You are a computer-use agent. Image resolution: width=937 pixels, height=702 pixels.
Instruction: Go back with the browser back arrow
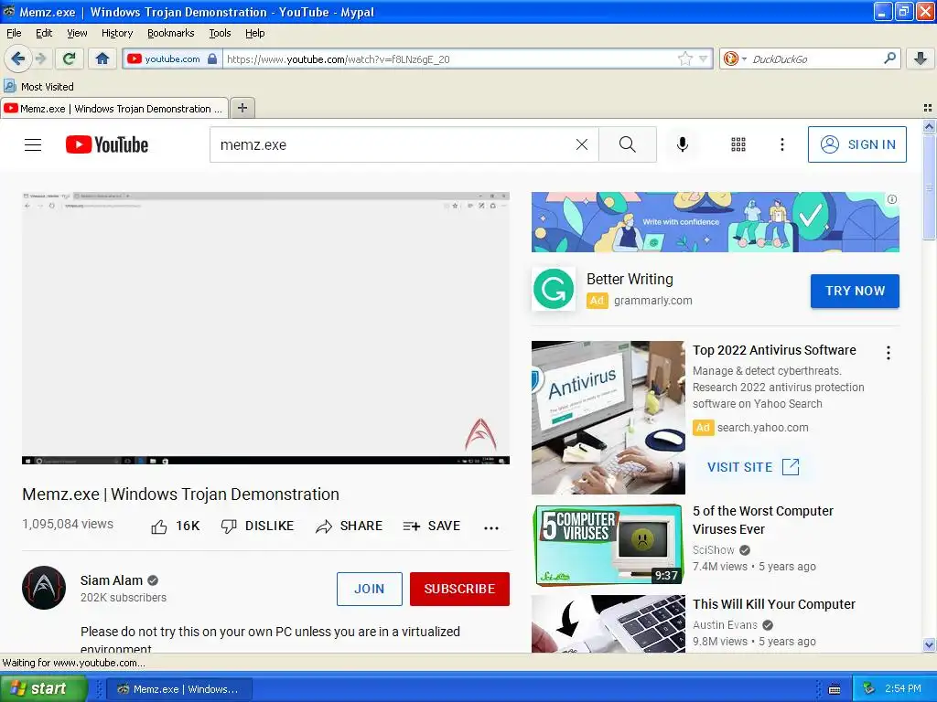[17, 58]
